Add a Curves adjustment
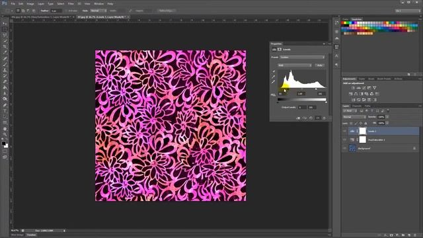Image resolution: width=423 pixels, height=238 pixels. pos(364,88)
